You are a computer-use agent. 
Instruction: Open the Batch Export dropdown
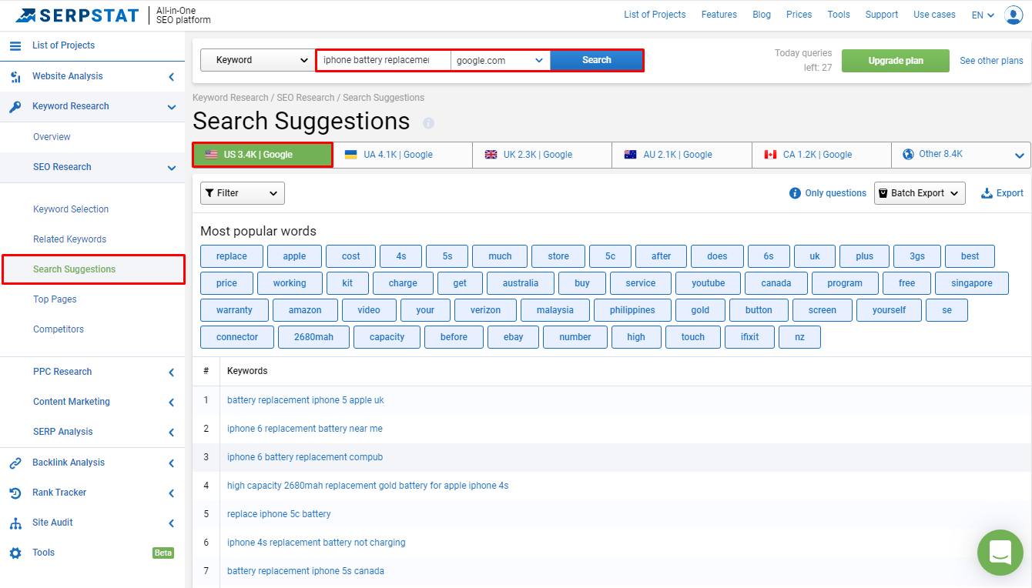coord(920,193)
